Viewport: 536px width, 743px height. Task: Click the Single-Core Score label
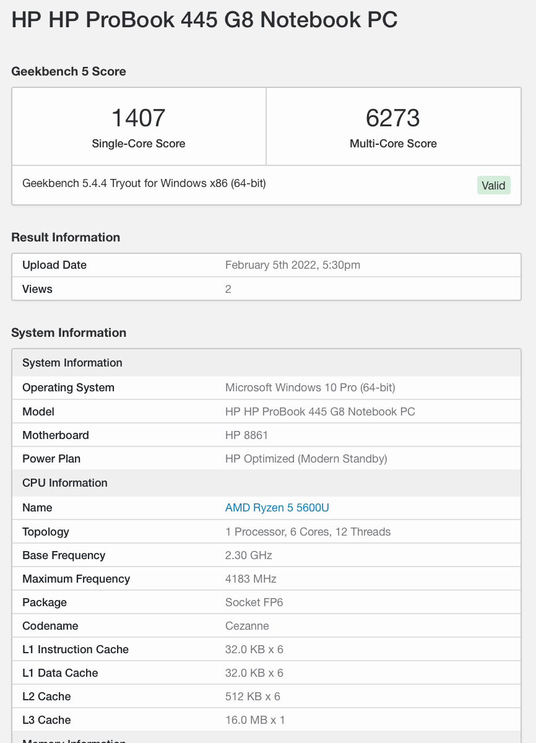[x=139, y=144]
